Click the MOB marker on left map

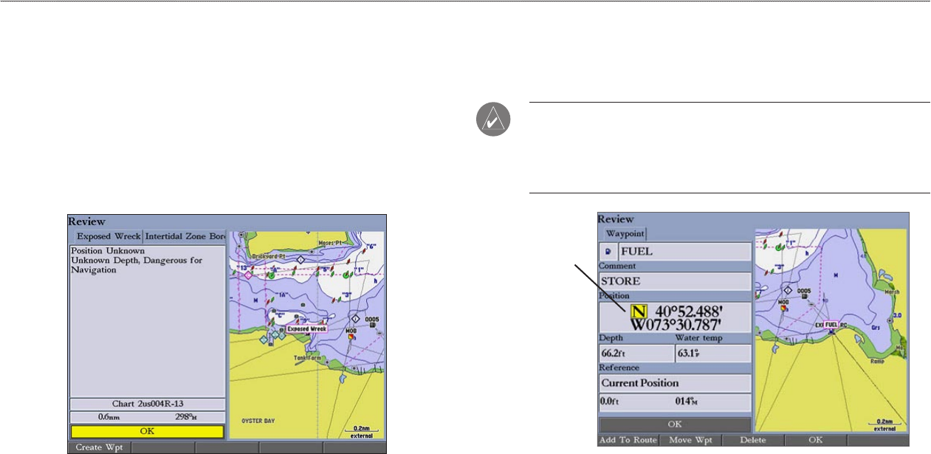(352, 336)
